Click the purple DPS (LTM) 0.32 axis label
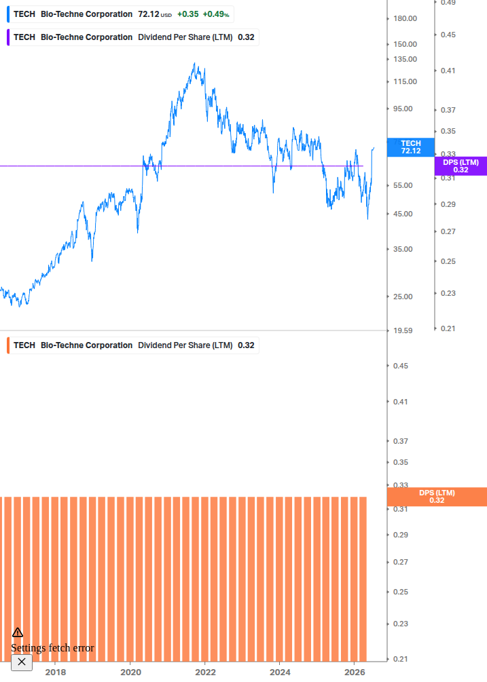 coord(461,166)
